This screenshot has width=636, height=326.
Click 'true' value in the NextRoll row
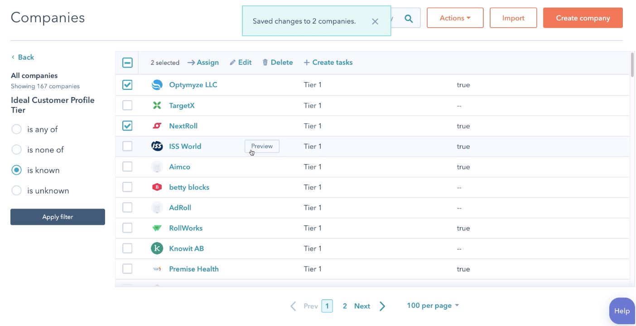coord(463,126)
